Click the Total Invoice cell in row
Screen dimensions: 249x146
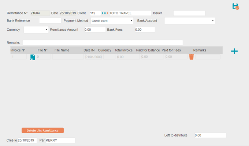[128, 57]
